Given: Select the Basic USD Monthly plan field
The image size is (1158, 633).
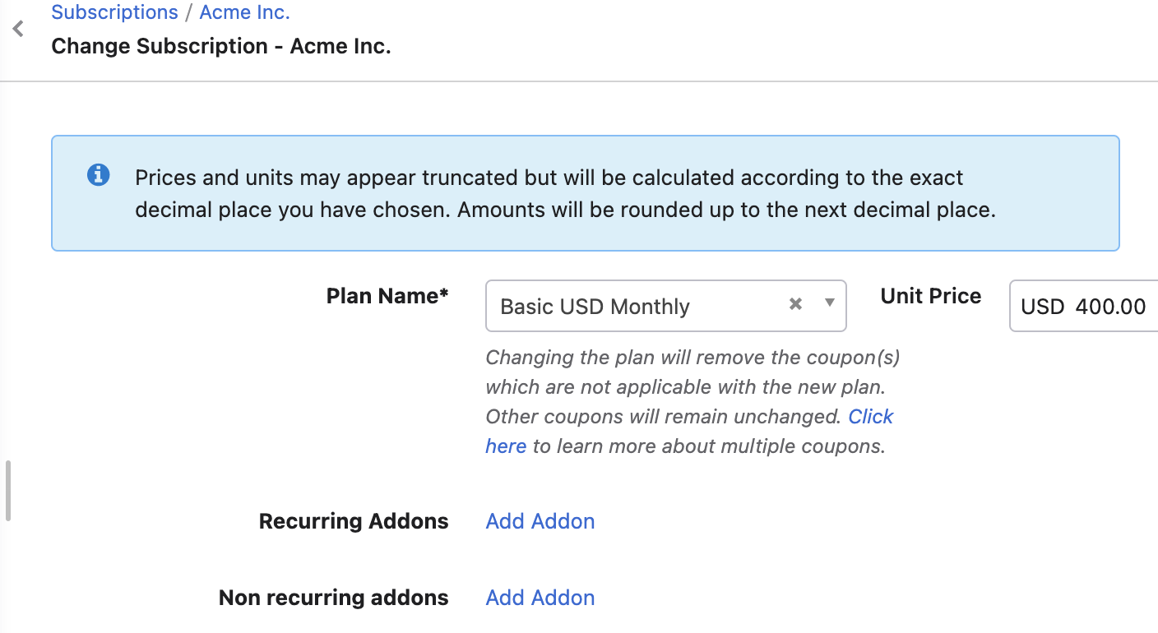Looking at the screenshot, I should [x=665, y=306].
